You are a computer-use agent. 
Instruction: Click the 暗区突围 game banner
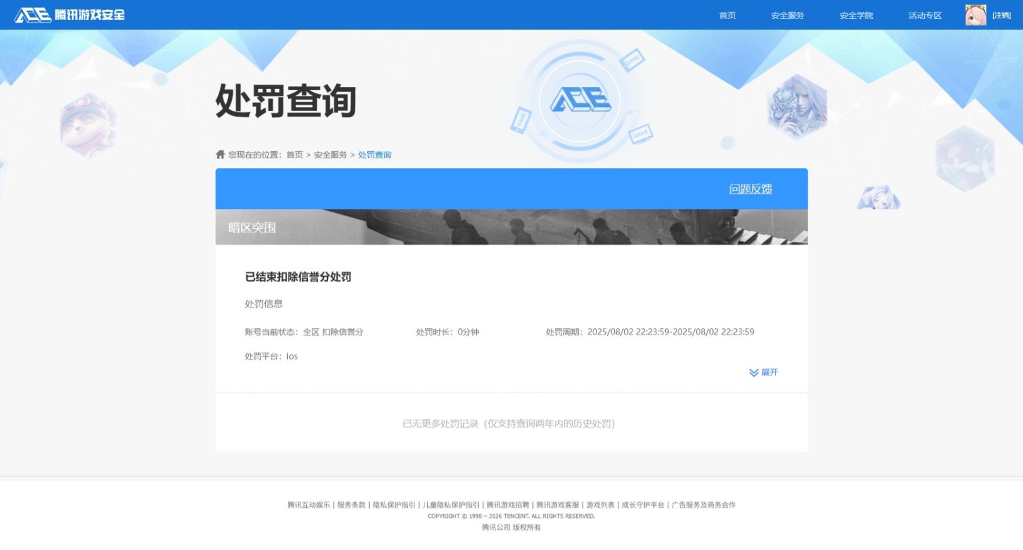pyautogui.click(x=511, y=227)
